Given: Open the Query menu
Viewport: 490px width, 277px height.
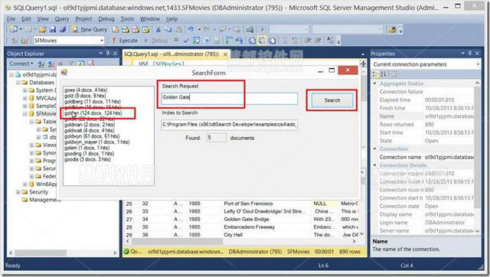Looking at the screenshot, I should pyautogui.click(x=62, y=18).
